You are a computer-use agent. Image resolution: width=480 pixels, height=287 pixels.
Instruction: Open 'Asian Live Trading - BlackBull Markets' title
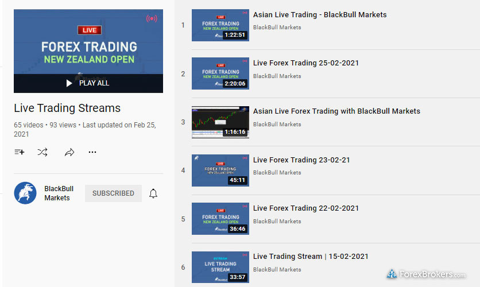[x=320, y=15]
